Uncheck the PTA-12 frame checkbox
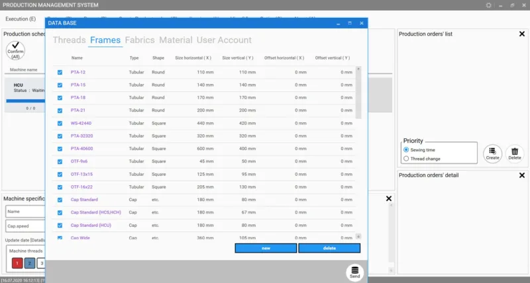This screenshot has width=530, height=283. (60, 72)
